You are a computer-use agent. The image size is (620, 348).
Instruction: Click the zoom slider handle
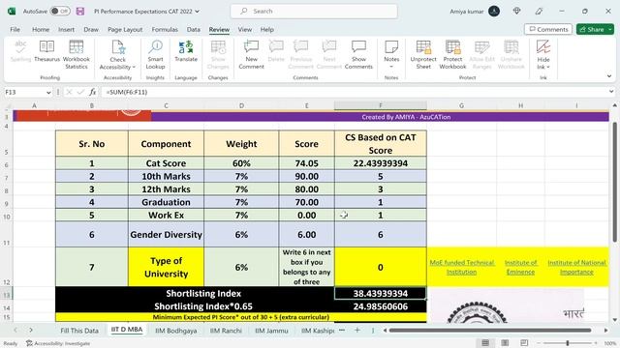[x=568, y=343]
